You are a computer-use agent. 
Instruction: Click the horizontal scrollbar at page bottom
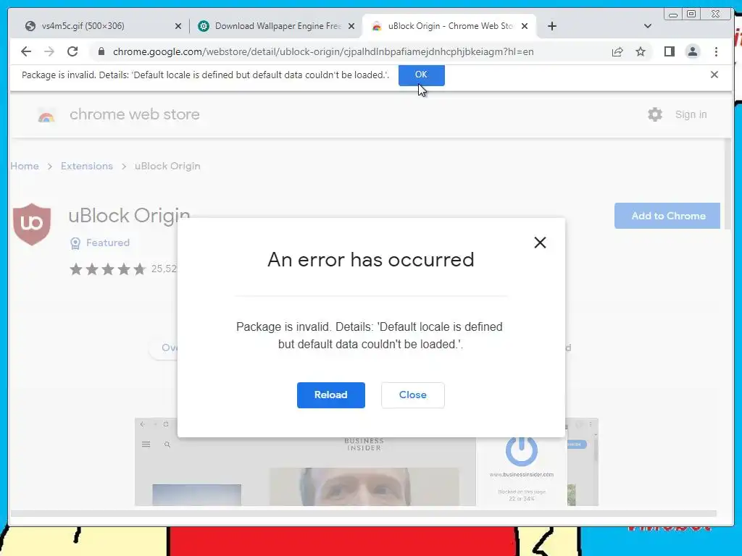coord(363,513)
